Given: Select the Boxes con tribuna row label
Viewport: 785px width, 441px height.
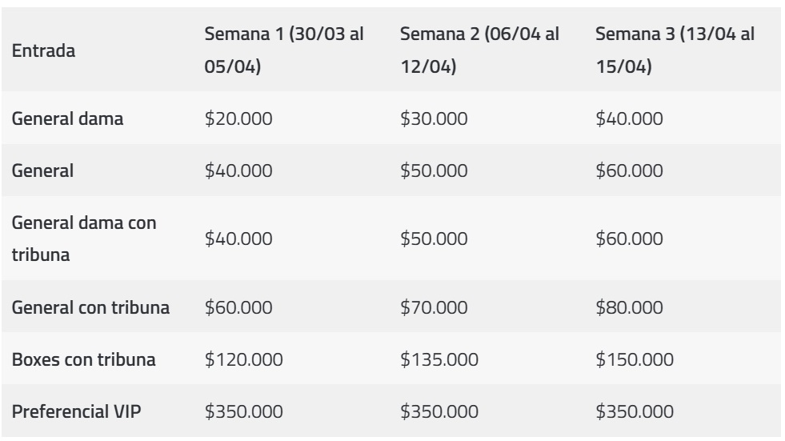Looking at the screenshot, I should 82,359.
